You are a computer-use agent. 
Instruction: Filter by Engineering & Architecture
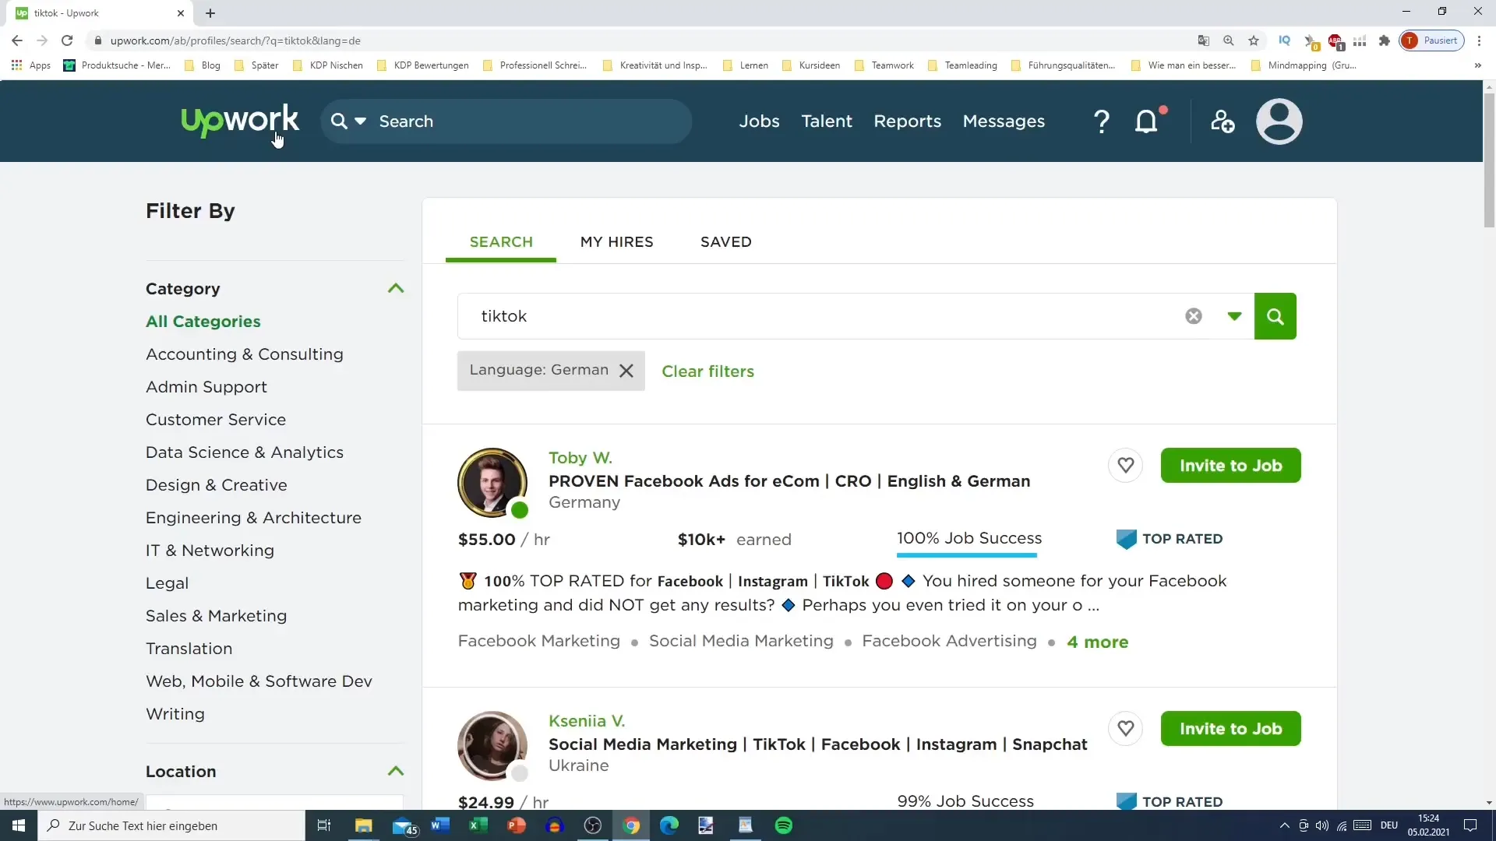[253, 518]
